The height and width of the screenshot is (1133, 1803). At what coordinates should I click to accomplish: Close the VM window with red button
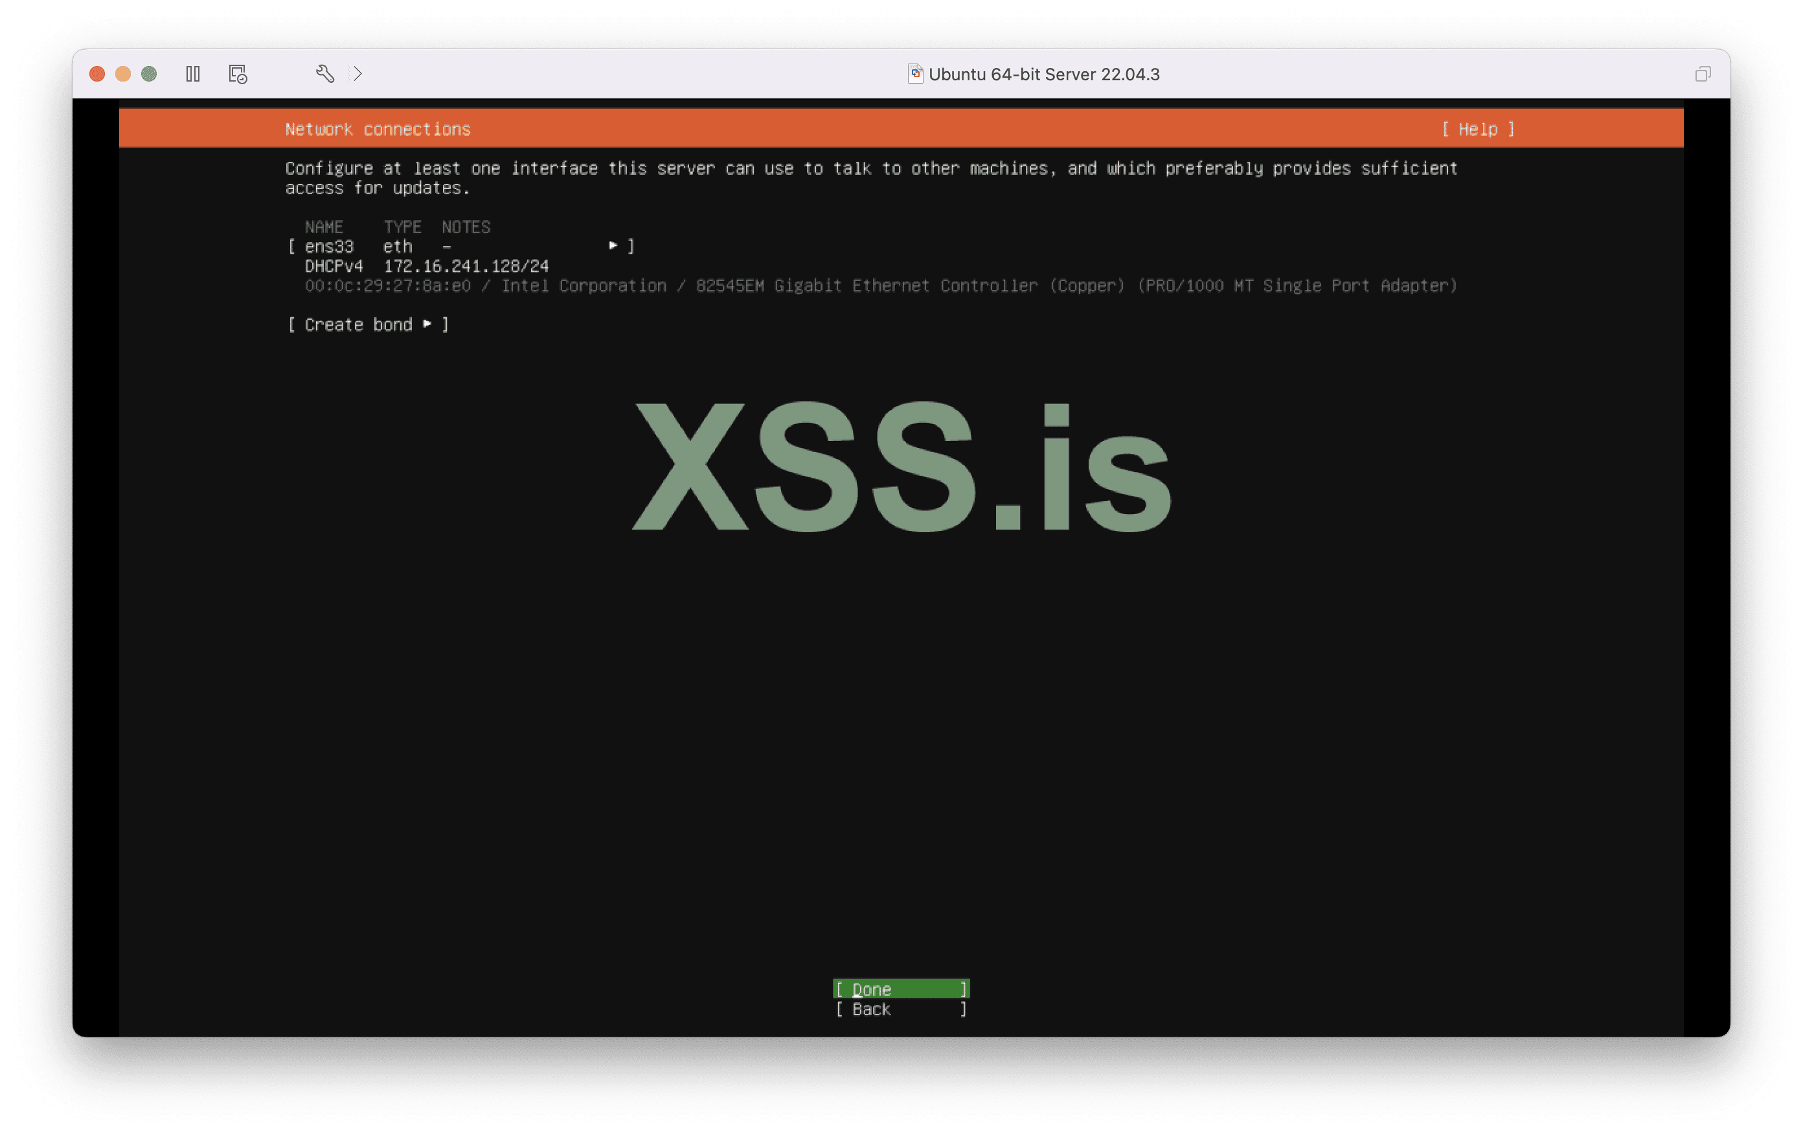coord(97,74)
